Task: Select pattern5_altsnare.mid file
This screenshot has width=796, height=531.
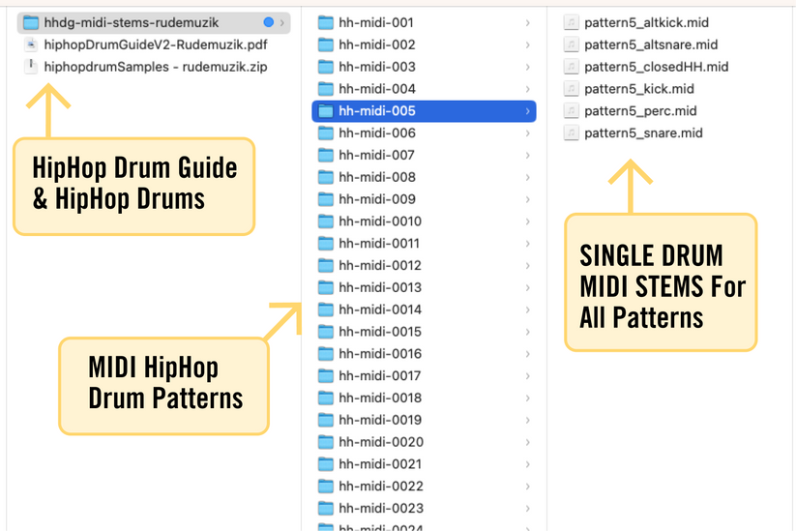Action: 651,44
